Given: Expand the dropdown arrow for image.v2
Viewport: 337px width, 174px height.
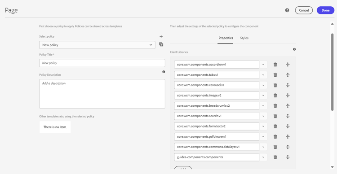Looking at the screenshot, I should click(263, 95).
